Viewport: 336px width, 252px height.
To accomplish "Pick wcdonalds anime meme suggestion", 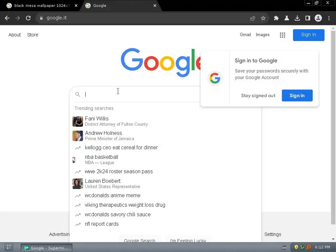I will (x=165, y=196).
